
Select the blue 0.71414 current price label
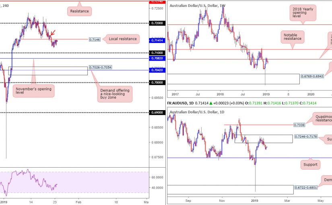[x=157, y=41]
